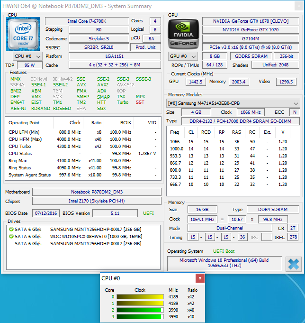
Task: Close the CPU #0 clock window
Action: coord(200,278)
